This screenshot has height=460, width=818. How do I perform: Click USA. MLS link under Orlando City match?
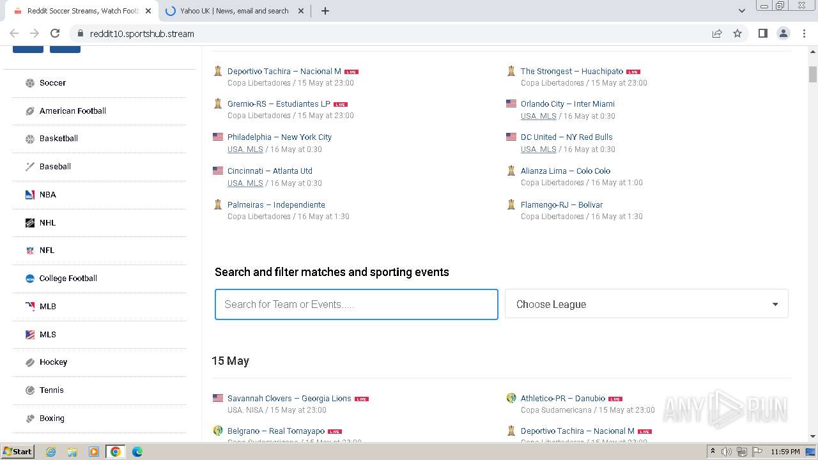coord(539,116)
